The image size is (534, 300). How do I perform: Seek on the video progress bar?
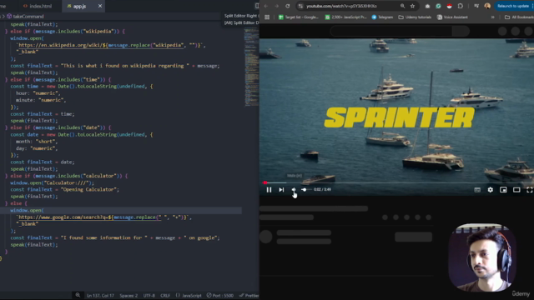click(397, 182)
